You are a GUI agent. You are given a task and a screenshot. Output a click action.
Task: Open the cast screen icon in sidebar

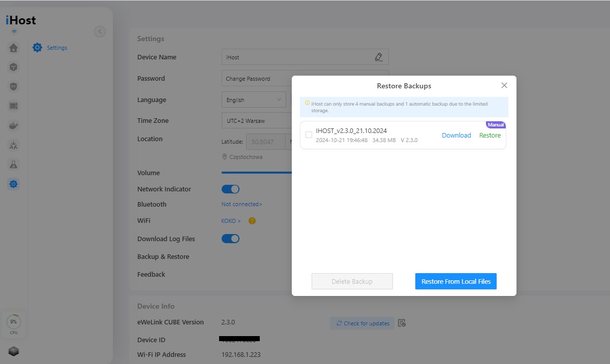(x=14, y=106)
